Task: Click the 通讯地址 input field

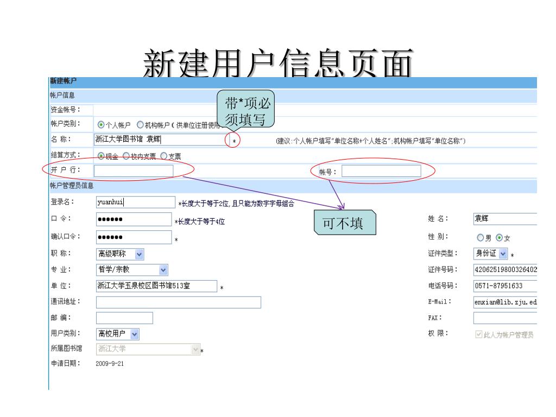Action: pyautogui.click(x=178, y=302)
